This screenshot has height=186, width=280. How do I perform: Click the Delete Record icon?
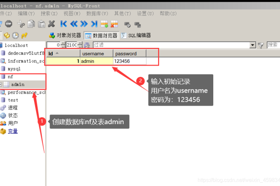(x=114, y=24)
